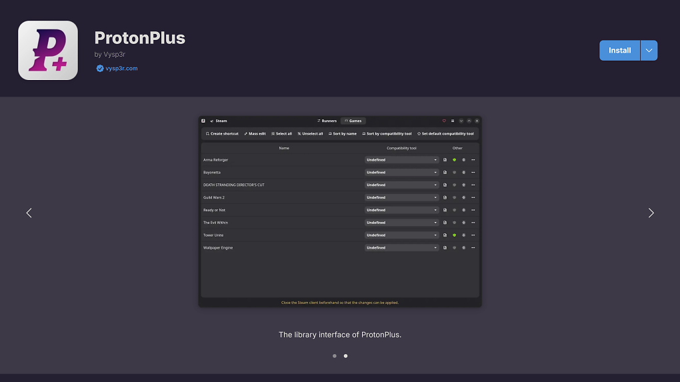
Task: Click the yellow 'Close the Steam client beforehand' notice
Action: (x=340, y=303)
